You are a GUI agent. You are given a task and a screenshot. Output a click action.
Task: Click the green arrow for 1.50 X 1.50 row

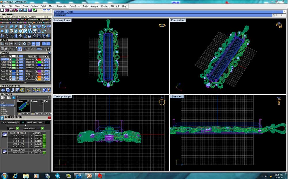pyautogui.click(x=44, y=136)
